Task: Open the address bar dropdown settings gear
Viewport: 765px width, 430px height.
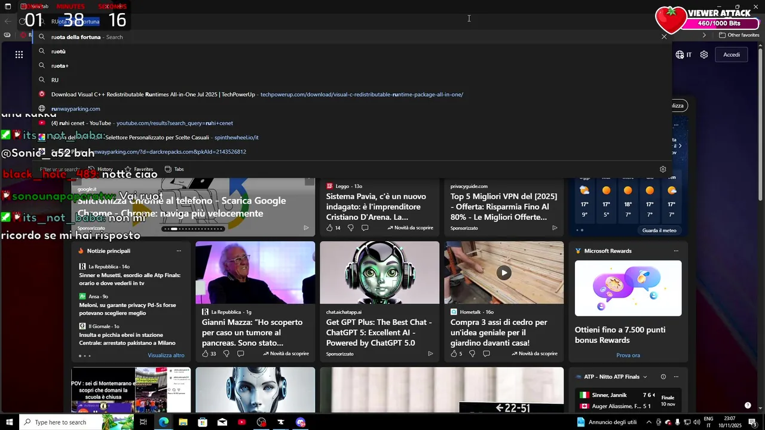Action: tap(663, 169)
